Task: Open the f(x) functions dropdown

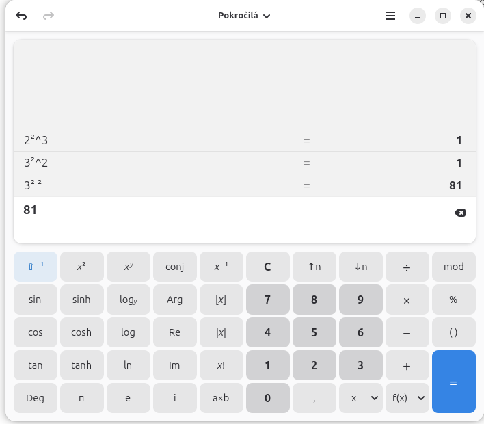Action: (x=407, y=398)
